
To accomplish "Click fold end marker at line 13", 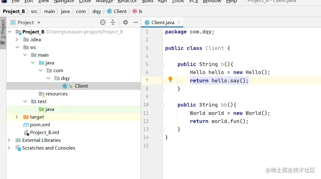I will click(x=162, y=129).
